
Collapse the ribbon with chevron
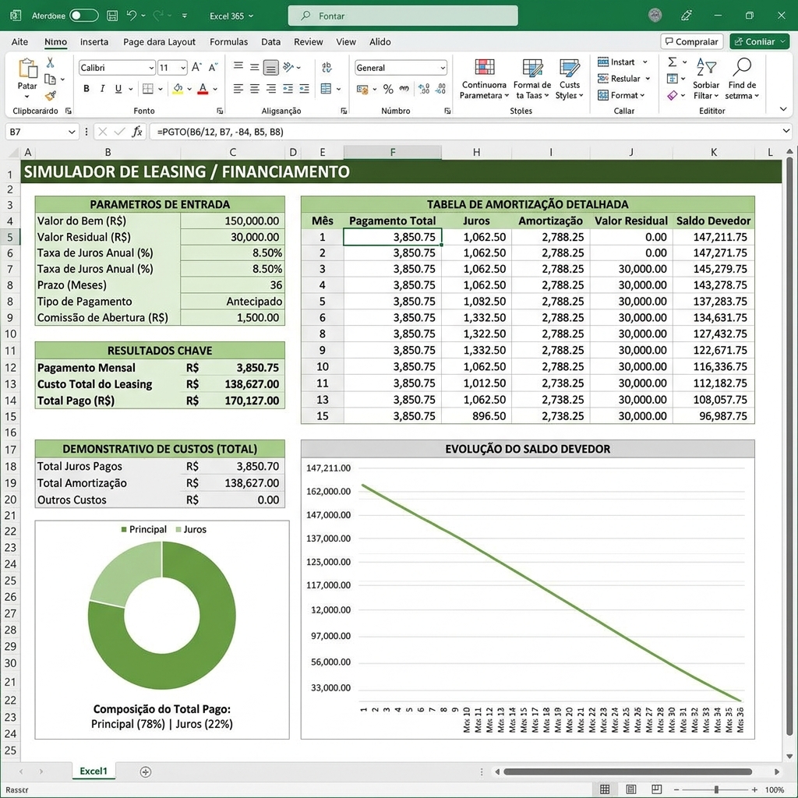click(x=783, y=109)
